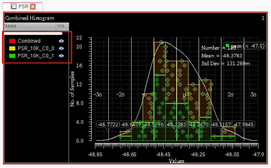The height and width of the screenshot is (168, 271).
Task: Toggle visibility of PSR_10K_C0_0
Action: tap(61, 48)
